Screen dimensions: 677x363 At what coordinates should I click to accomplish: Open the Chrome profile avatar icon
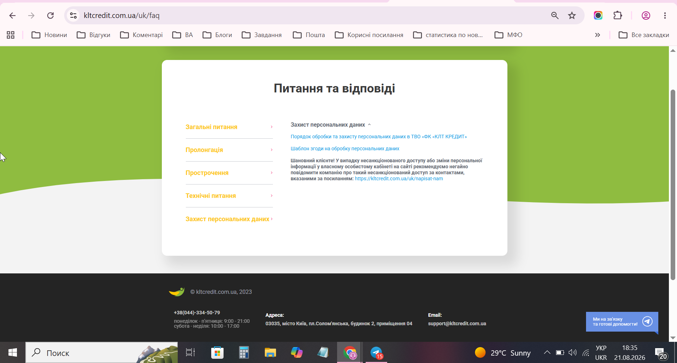(x=646, y=16)
